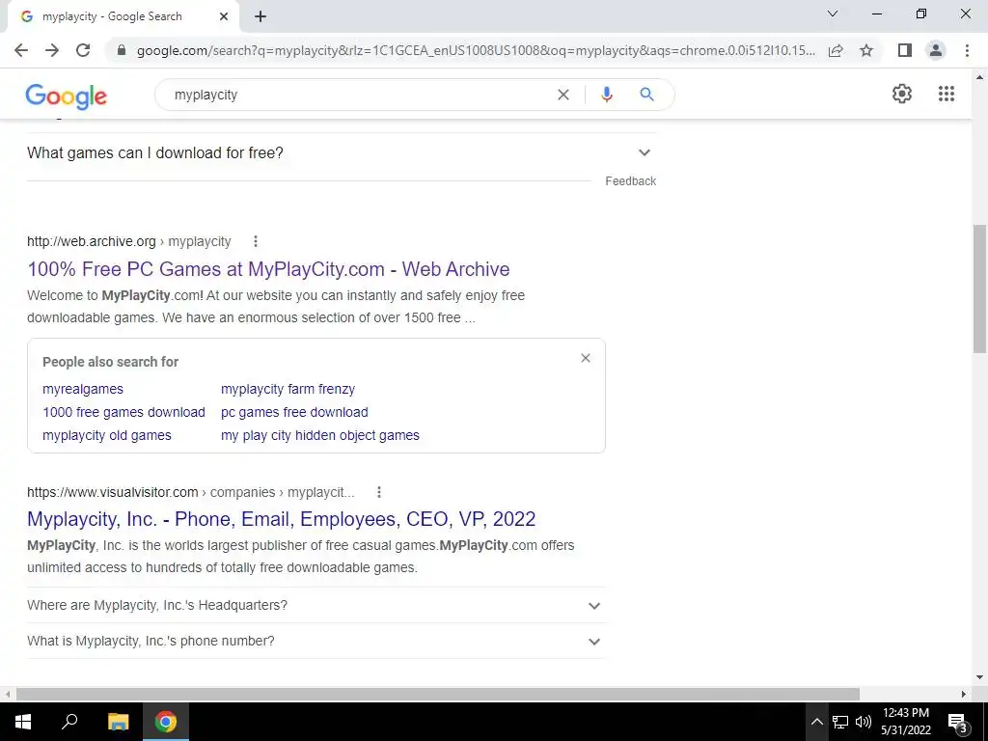The image size is (988, 741).
Task: Click the scroll left arrow
Action: pyautogui.click(x=8, y=694)
